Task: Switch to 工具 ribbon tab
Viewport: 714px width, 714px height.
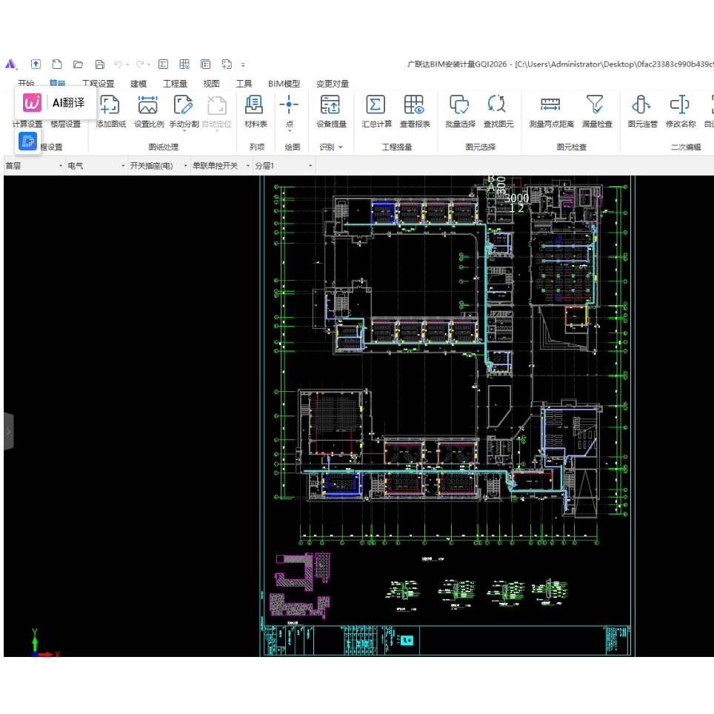Action: click(244, 84)
